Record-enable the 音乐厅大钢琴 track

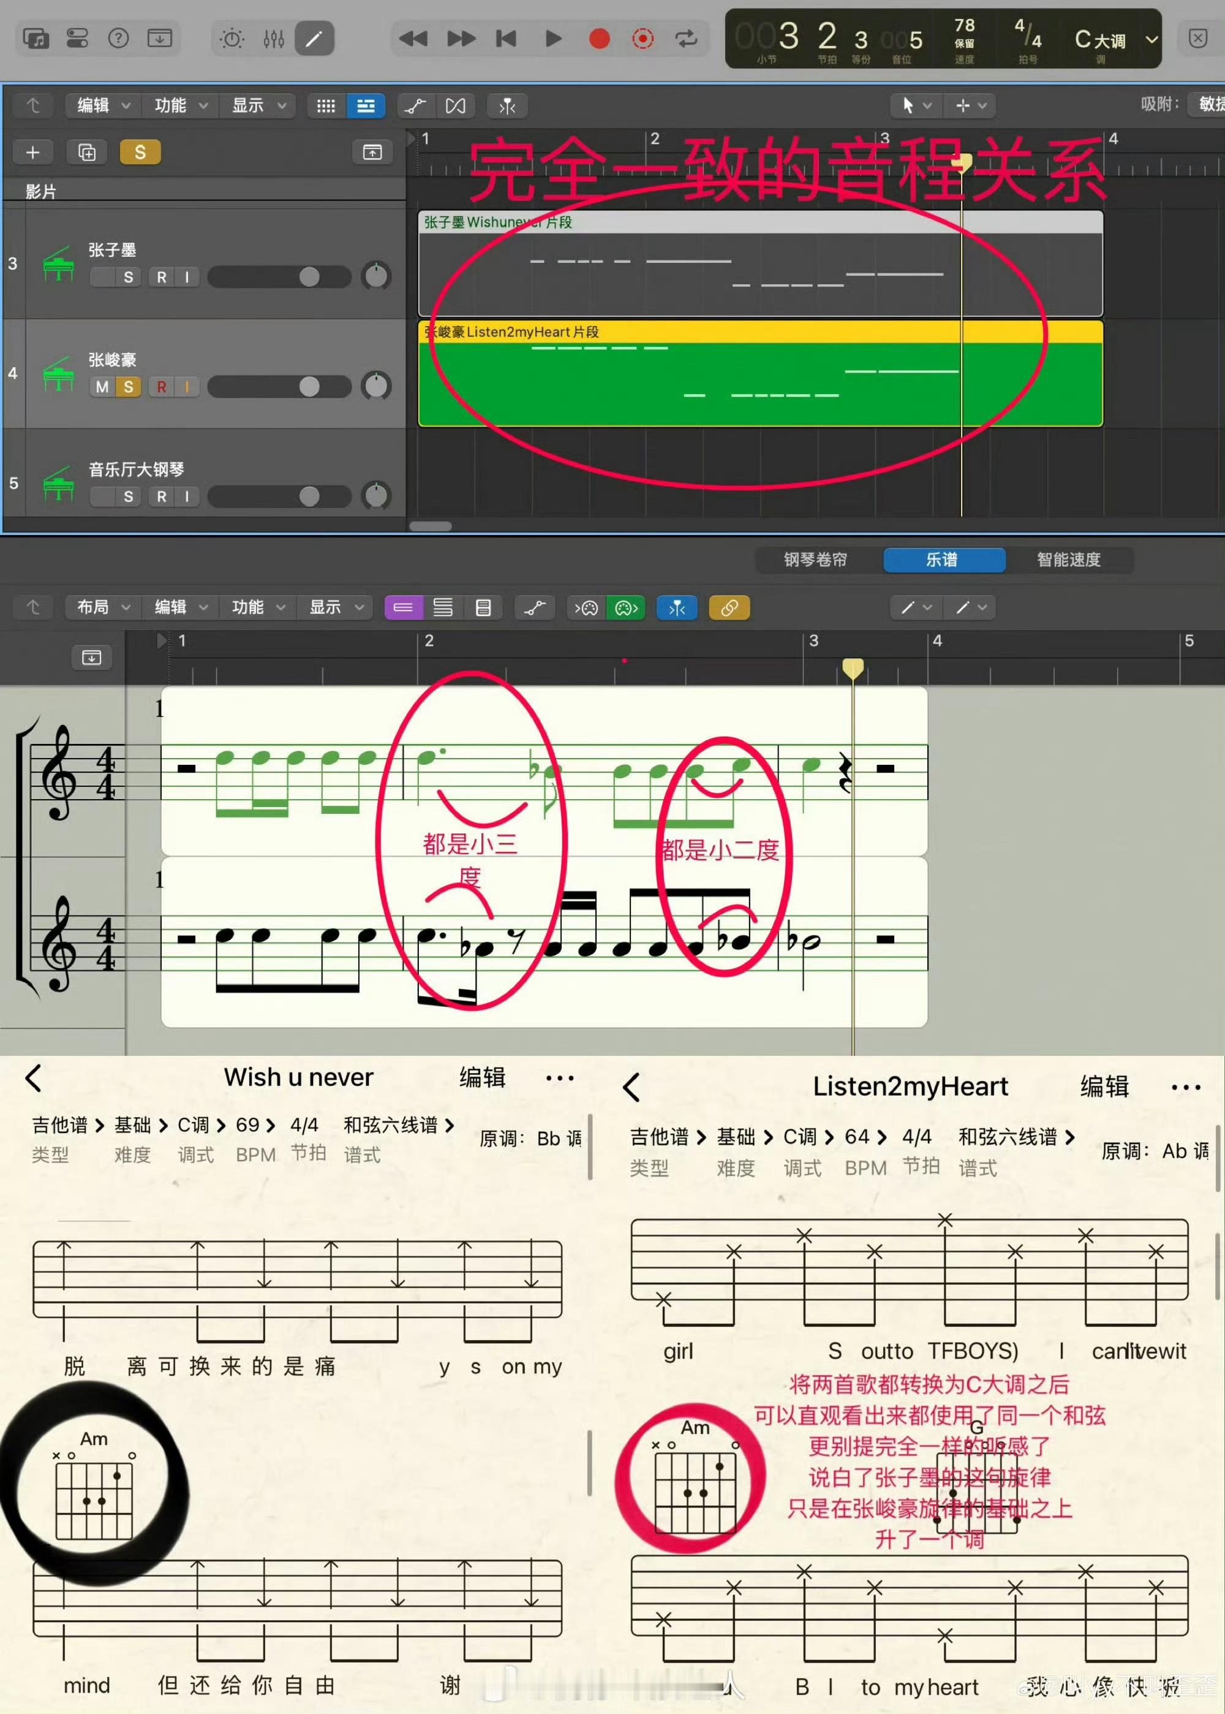click(x=162, y=496)
